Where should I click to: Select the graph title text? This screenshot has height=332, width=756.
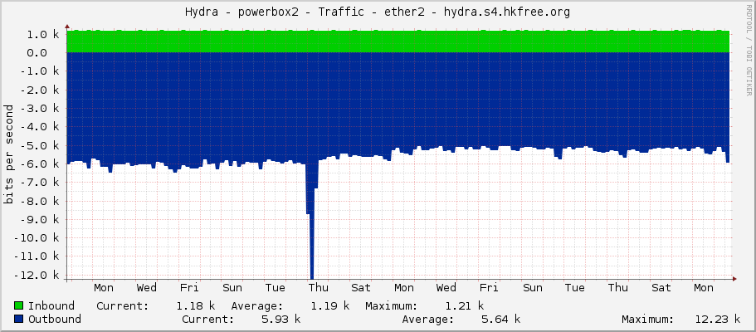378,12
